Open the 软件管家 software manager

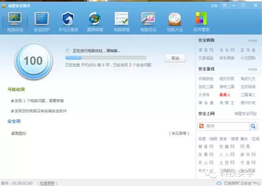pyautogui.click(x=201, y=22)
